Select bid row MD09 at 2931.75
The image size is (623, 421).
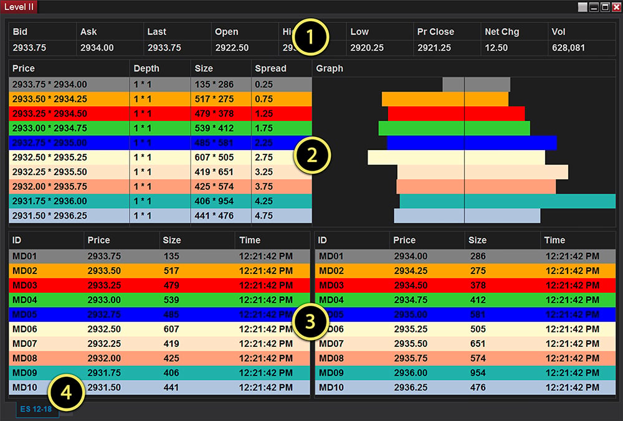(x=159, y=373)
